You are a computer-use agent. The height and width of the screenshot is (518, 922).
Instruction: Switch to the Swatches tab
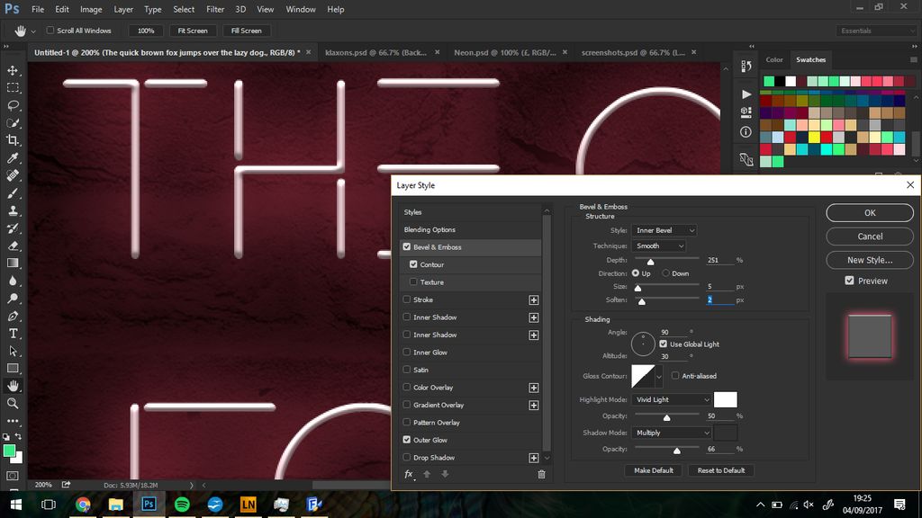810,59
